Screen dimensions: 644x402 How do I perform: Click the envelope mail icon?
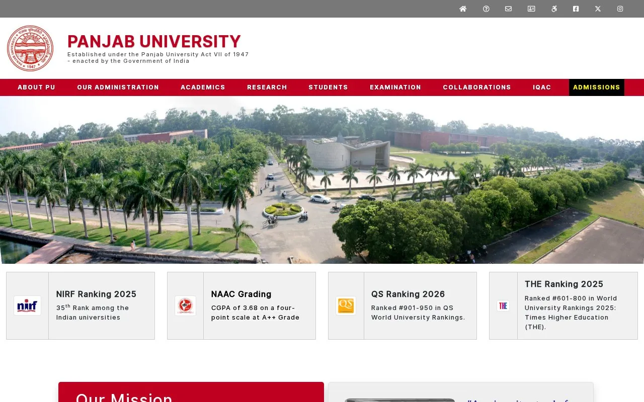pos(508,9)
